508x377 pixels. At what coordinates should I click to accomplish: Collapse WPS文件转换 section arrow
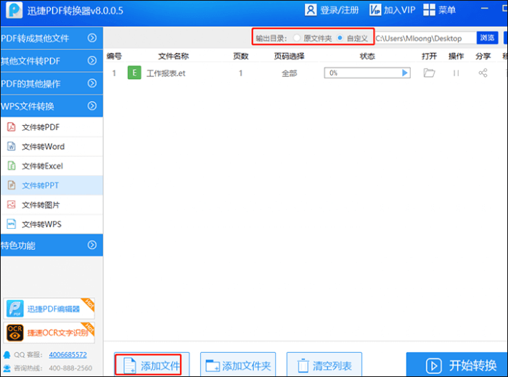click(92, 105)
